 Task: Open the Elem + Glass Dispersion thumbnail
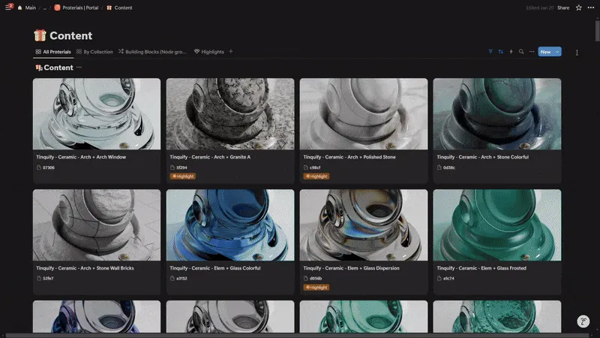pos(364,225)
